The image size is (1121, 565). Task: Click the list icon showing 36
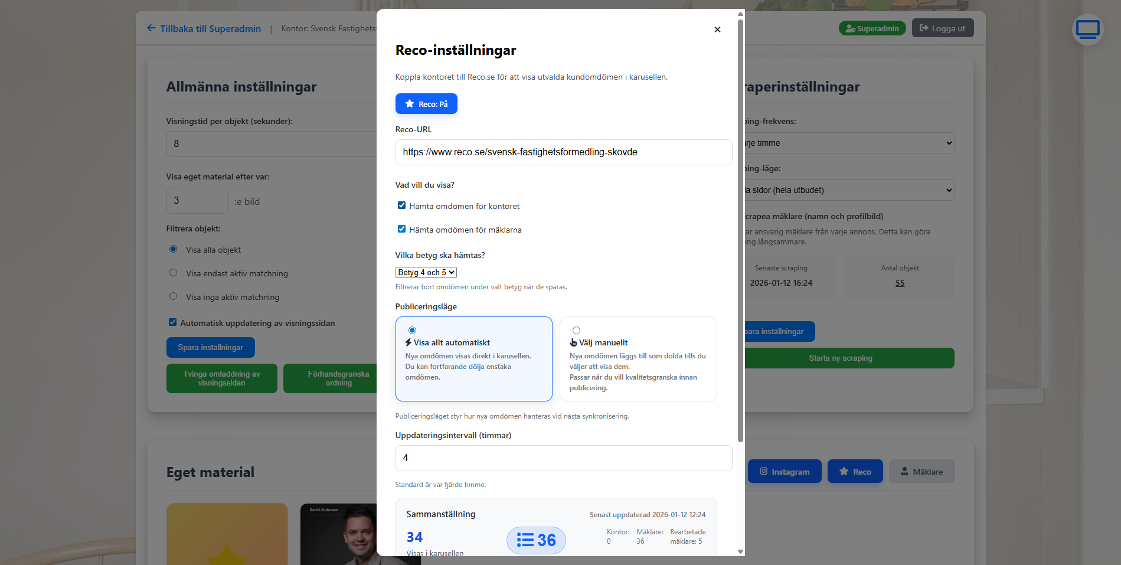pyautogui.click(x=536, y=540)
